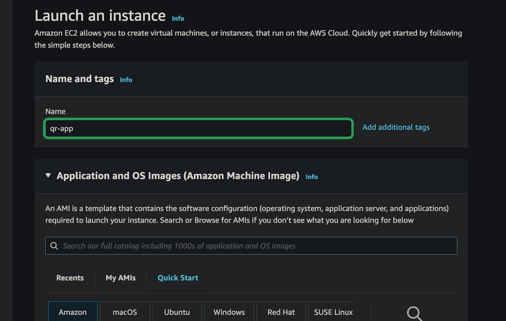Switch to the My AMIs tab
The width and height of the screenshot is (506, 321).
(x=121, y=278)
